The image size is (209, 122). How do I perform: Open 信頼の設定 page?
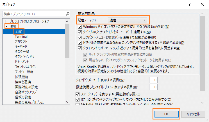[x=23, y=97]
